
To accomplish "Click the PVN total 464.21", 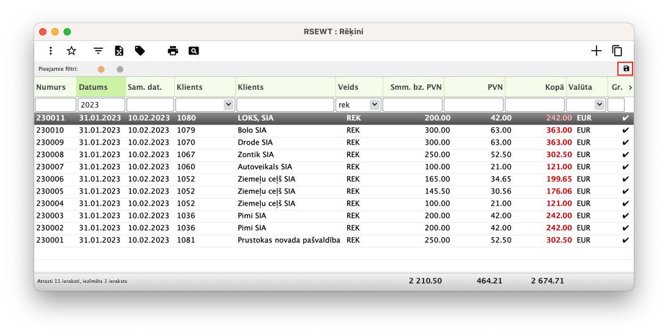I will pyautogui.click(x=489, y=281).
